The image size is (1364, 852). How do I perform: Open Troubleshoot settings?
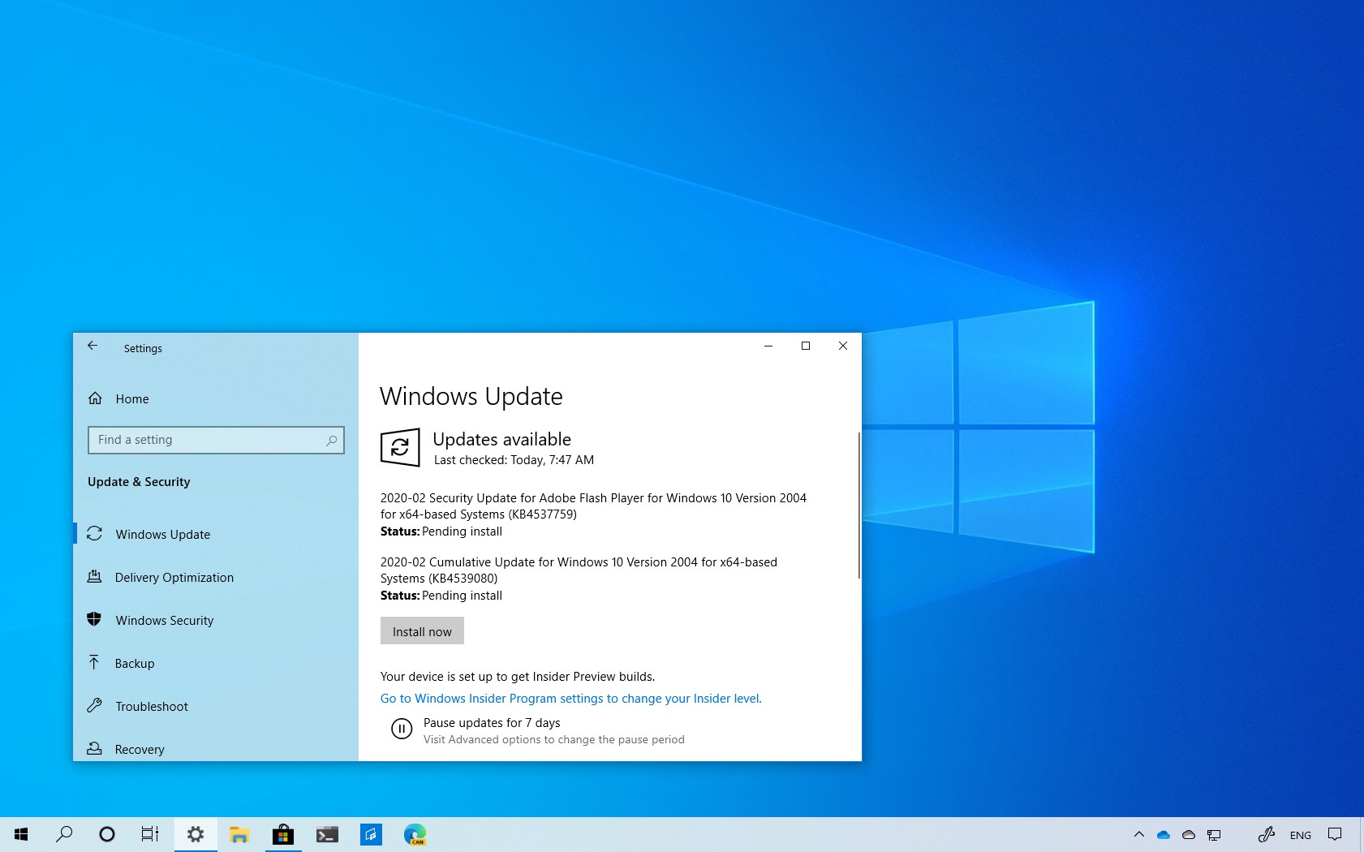(x=152, y=706)
